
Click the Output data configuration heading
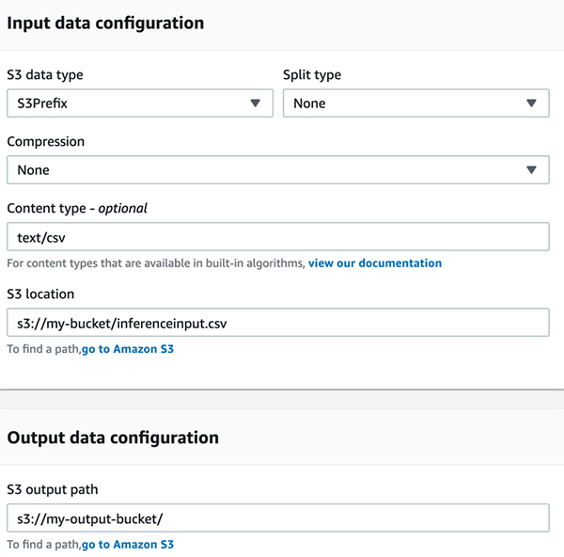tap(113, 438)
